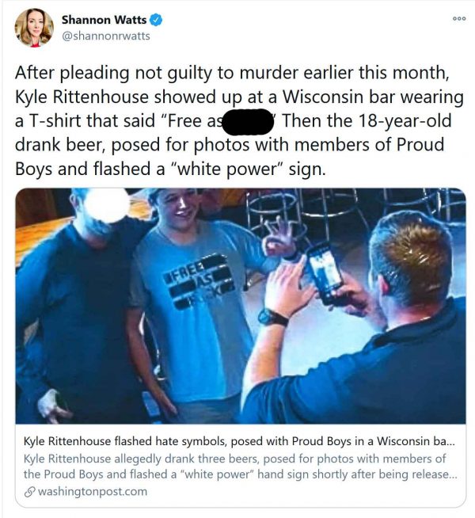Screen dimensions: 475x518
Task: Click "Then the 18-year-old" in the tweet body
Action: (367, 120)
